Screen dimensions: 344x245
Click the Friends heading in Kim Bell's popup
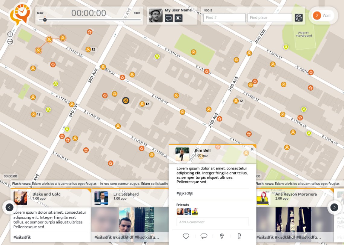click(x=183, y=205)
